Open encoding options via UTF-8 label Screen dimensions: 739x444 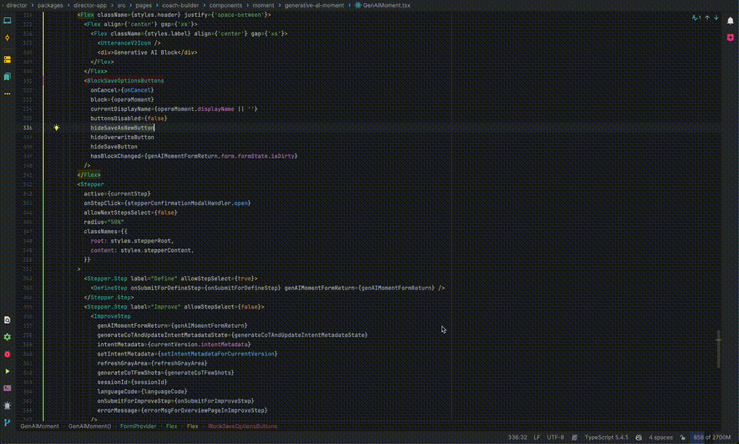point(555,436)
